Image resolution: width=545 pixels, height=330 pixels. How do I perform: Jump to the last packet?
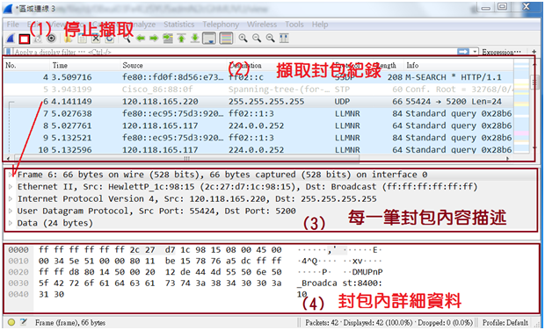195,39
